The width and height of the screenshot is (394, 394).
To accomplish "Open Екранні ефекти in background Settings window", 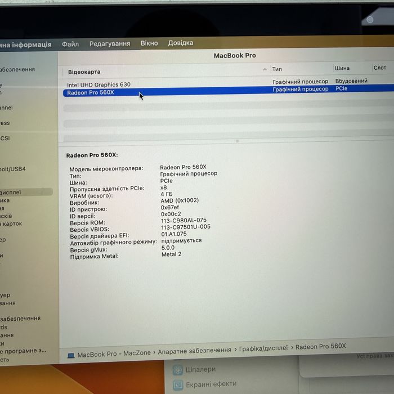I will [211, 384].
